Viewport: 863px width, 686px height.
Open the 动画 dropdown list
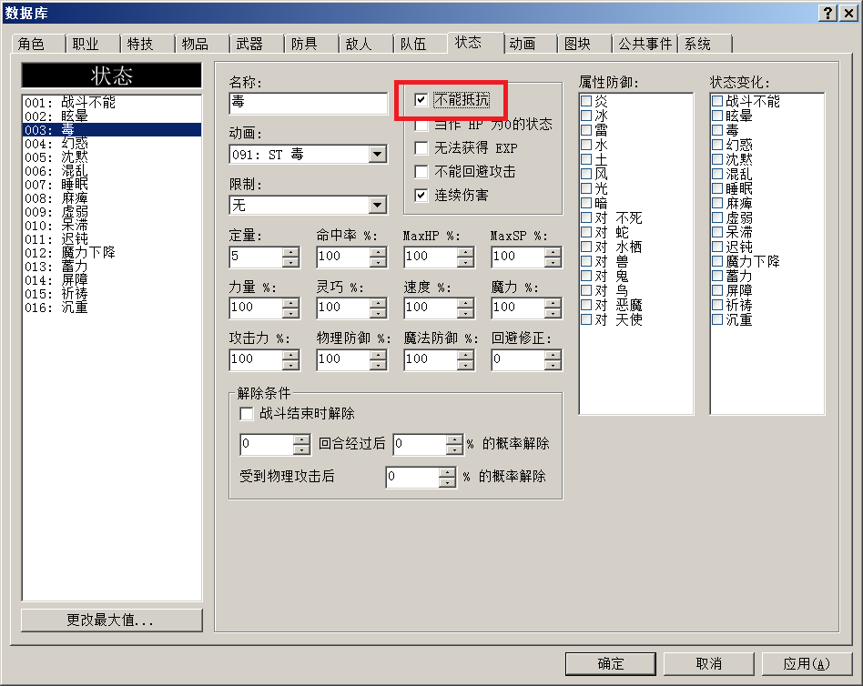tap(378, 155)
